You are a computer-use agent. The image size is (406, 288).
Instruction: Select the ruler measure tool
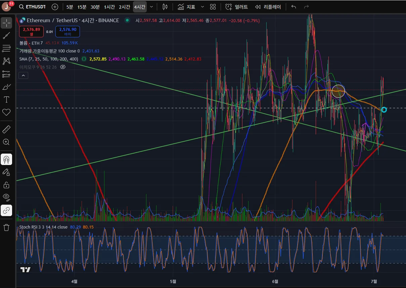[6, 129]
